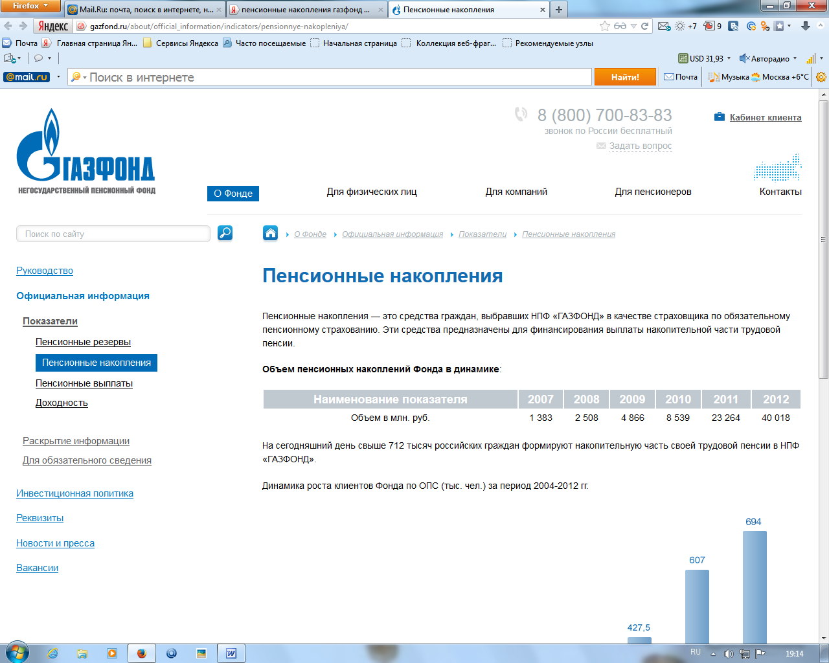Open Доходность sidebar link
This screenshot has height=663, width=829.
coord(62,403)
